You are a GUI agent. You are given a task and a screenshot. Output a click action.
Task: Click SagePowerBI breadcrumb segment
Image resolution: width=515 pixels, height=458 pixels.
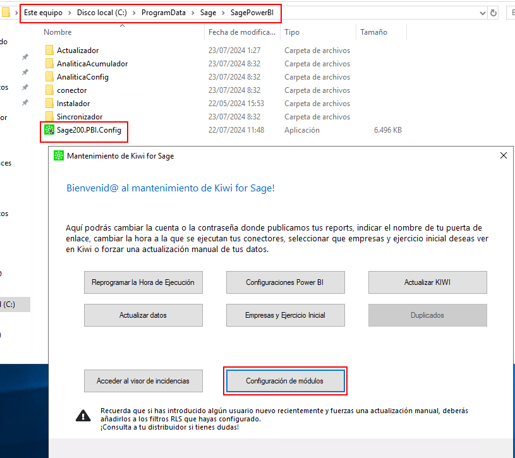point(252,13)
